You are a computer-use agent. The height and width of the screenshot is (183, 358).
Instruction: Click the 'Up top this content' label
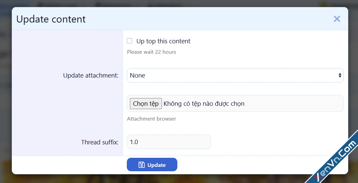(x=163, y=41)
